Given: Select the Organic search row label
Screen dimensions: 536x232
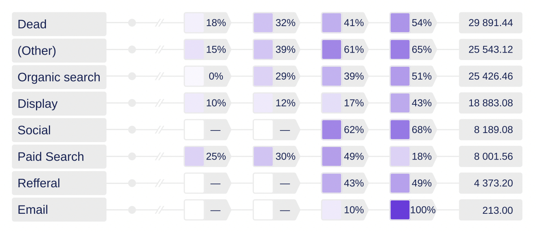Looking at the screenshot, I should click(x=59, y=77).
